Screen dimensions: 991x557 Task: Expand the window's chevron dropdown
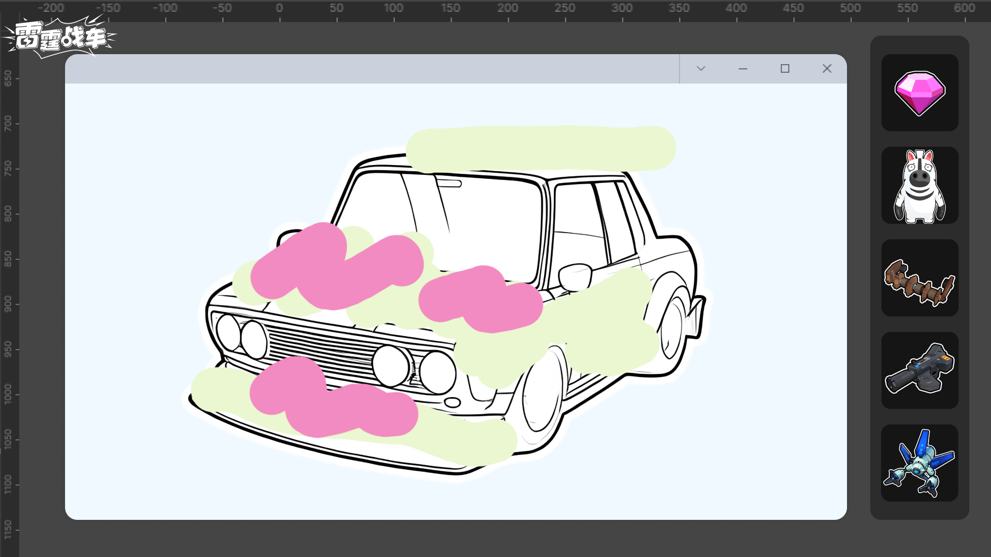coord(700,69)
